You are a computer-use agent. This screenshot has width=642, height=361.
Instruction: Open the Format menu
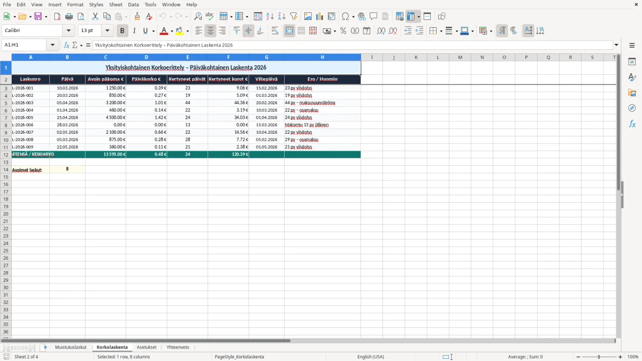75,4
